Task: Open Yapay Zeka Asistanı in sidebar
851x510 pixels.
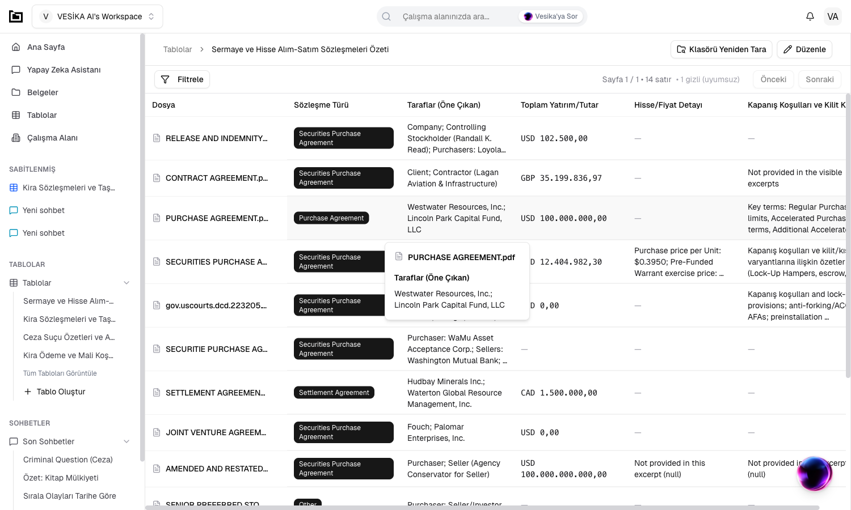Action: [x=64, y=70]
